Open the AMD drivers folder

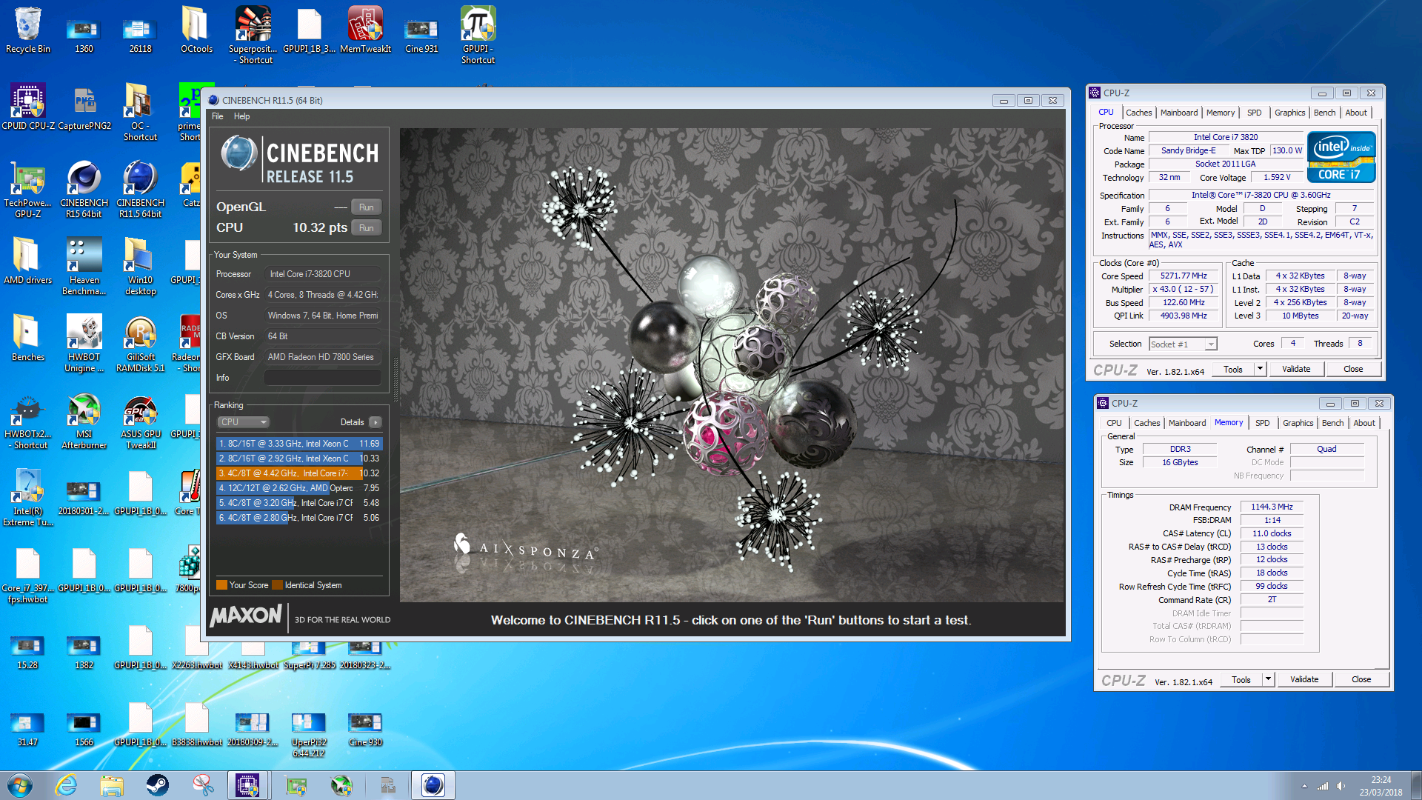click(27, 261)
